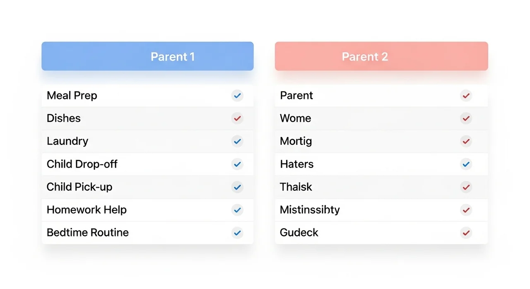Uncheck the red Dishes checkmark
This screenshot has height=289, width=530.
click(x=237, y=118)
